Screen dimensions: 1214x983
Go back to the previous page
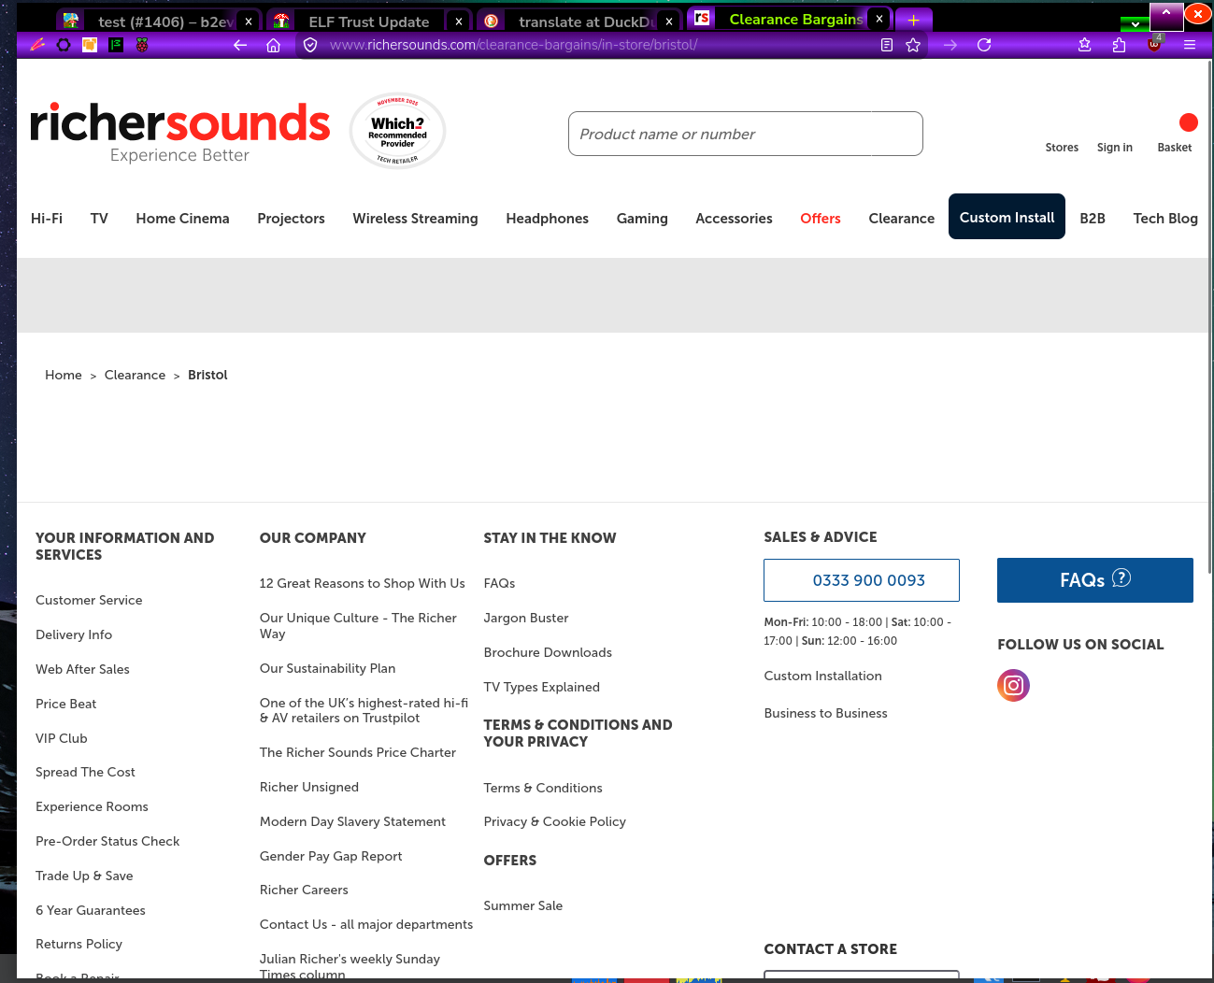coord(240,45)
